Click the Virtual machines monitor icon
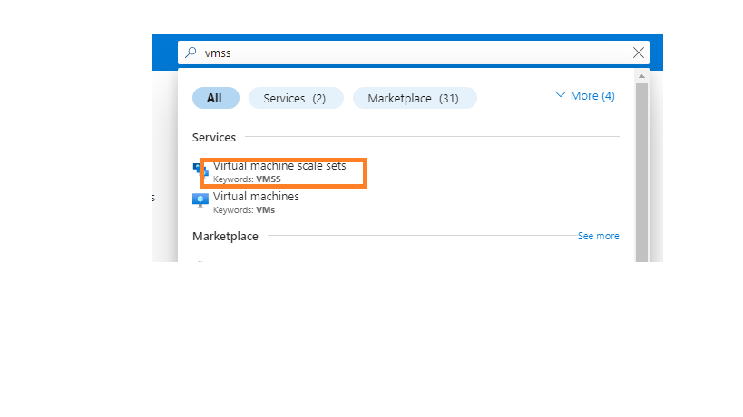The width and height of the screenshot is (743, 417). click(x=200, y=200)
